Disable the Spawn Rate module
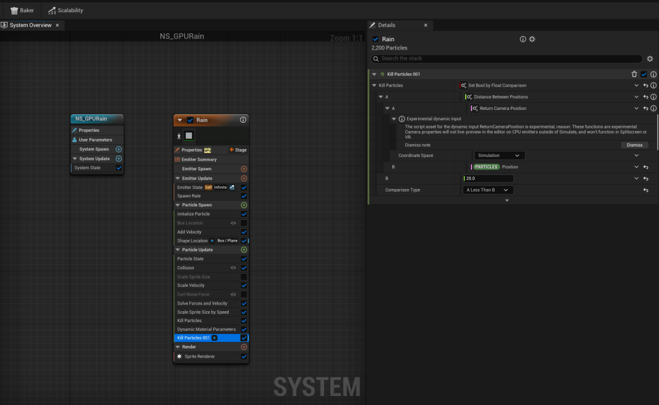 [x=244, y=196]
